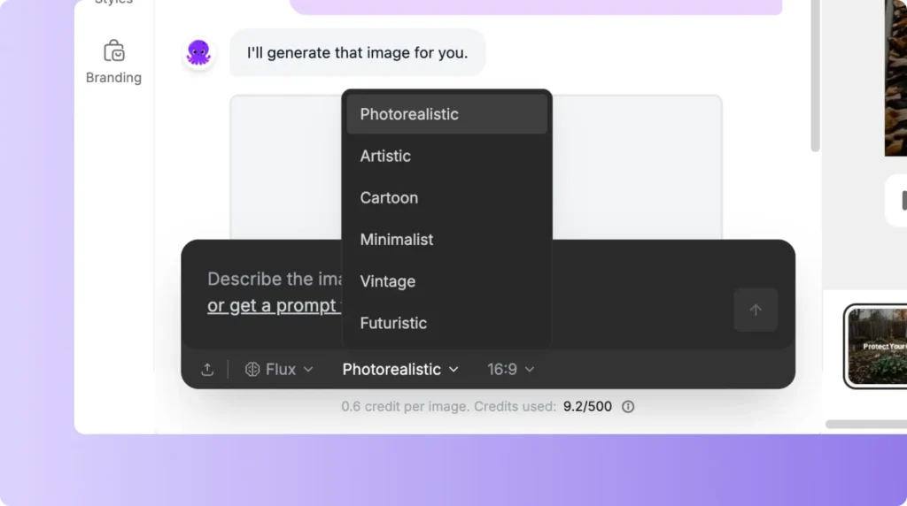Click the generated image placeholder
907x506 pixels.
[x=283, y=168]
